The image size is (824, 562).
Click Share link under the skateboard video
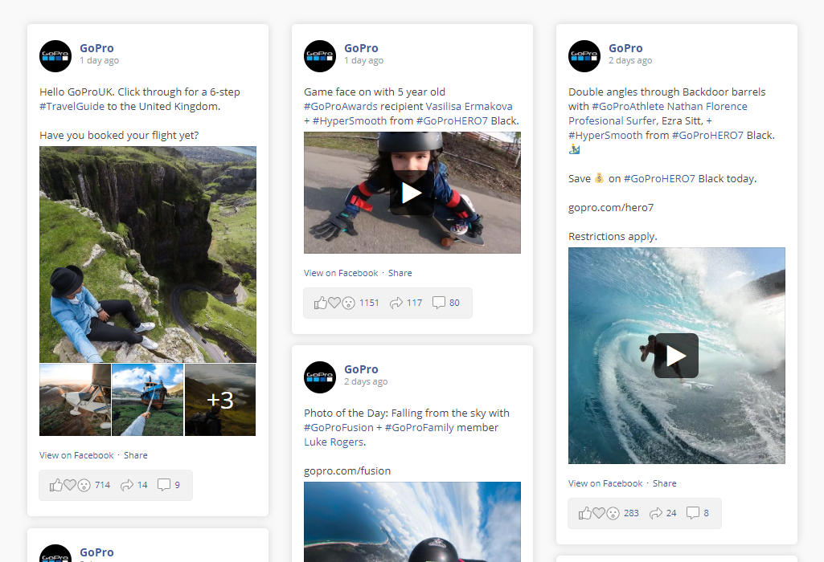pos(400,273)
